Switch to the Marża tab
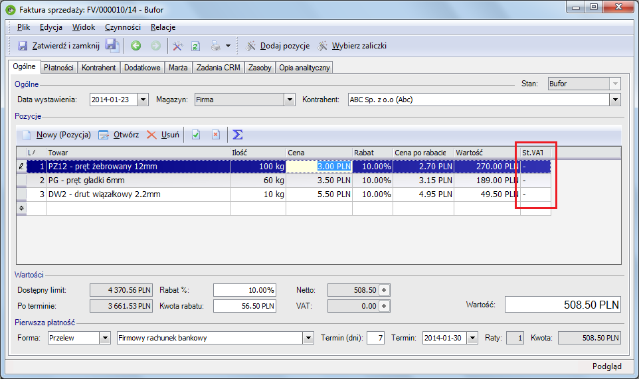 (x=178, y=68)
